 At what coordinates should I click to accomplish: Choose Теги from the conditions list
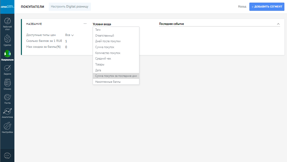[98, 30]
